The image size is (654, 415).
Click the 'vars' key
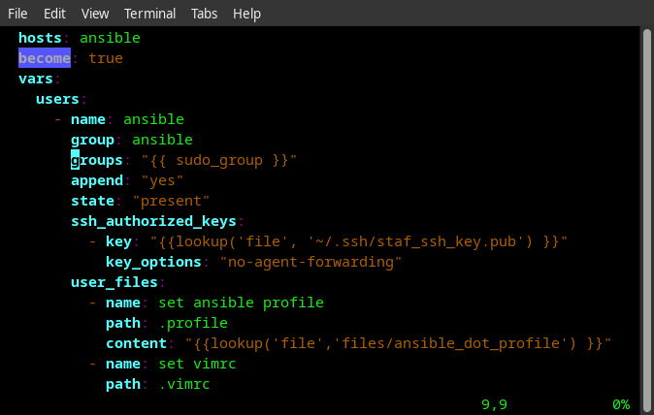(x=36, y=79)
